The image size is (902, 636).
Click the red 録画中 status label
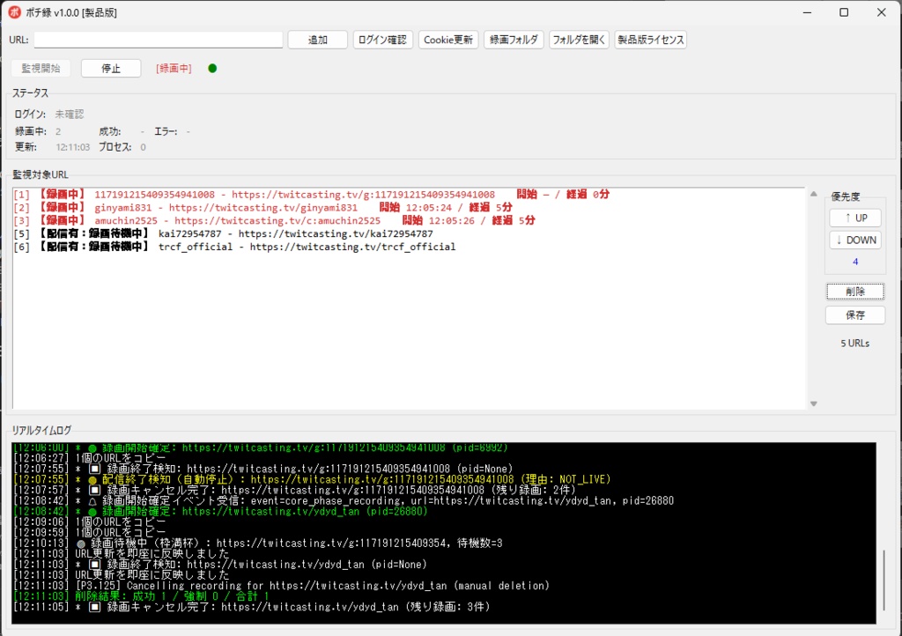[x=174, y=69]
